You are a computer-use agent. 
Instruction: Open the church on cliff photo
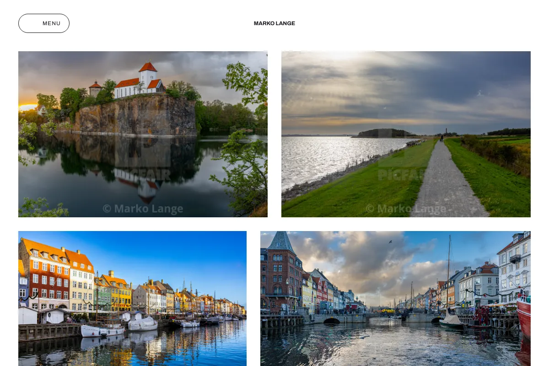tap(143, 134)
